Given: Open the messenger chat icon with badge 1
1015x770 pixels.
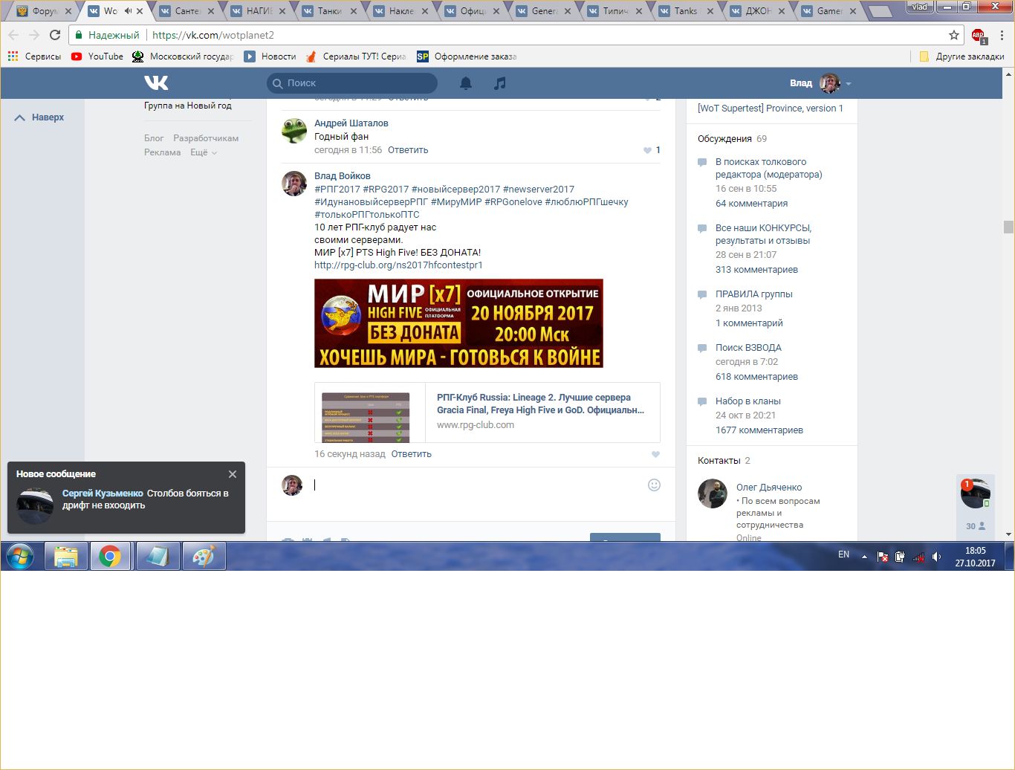Looking at the screenshot, I should pyautogui.click(x=975, y=494).
